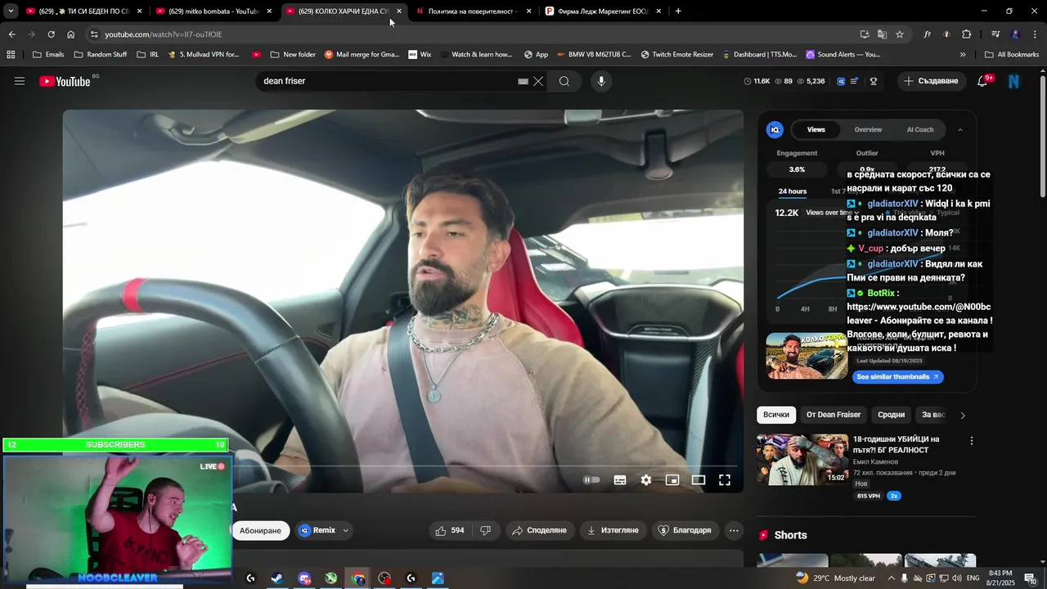Viewport: 1047px width, 589px height.
Task: Open OBS Studio from the taskbar
Action: click(x=385, y=578)
